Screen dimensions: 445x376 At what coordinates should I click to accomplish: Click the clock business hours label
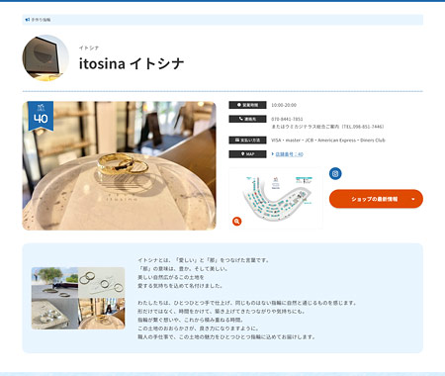(x=247, y=105)
